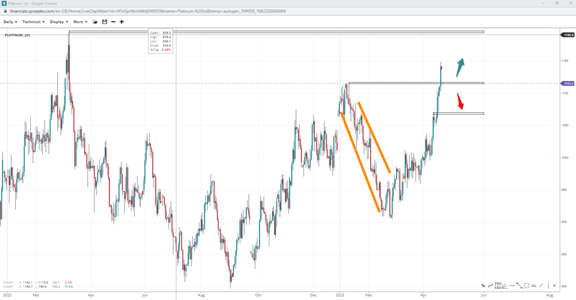The image size is (576, 300).
Task: Click the Chrome address bar URL
Action: coord(148,11)
